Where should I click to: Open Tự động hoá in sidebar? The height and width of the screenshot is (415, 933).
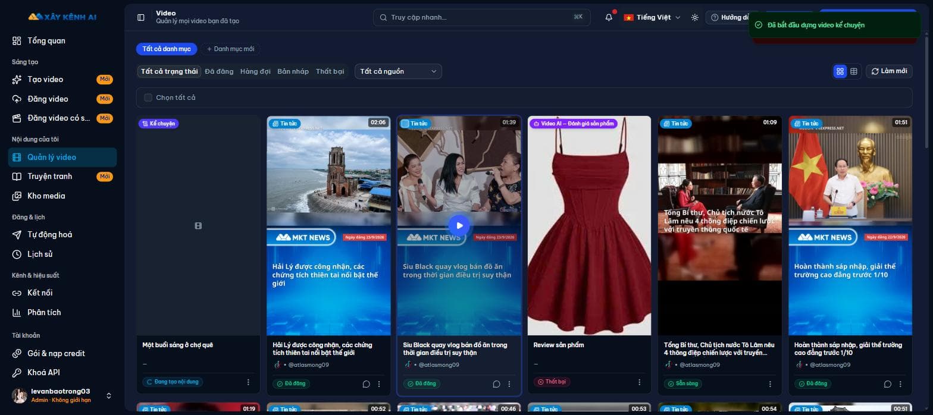coord(62,234)
